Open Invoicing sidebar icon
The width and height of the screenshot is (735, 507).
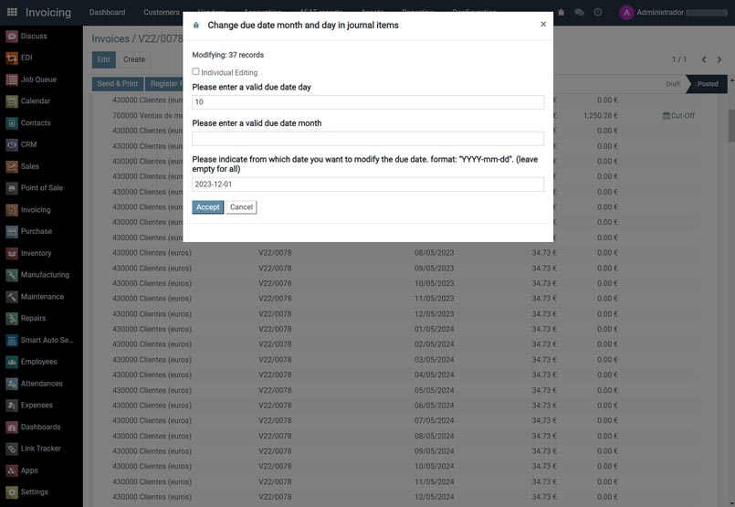tap(12, 209)
